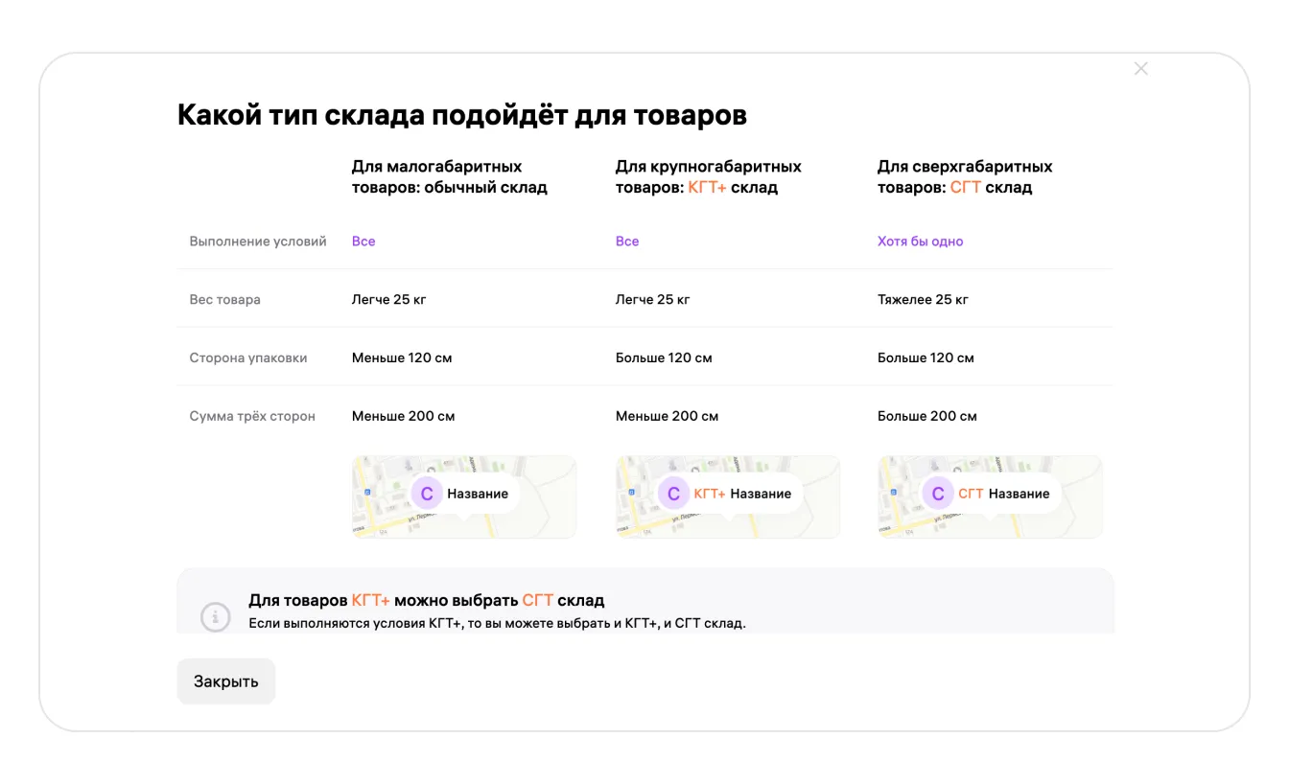
Task: Click the purple C pin on the КГТ+ map
Action: tap(673, 494)
